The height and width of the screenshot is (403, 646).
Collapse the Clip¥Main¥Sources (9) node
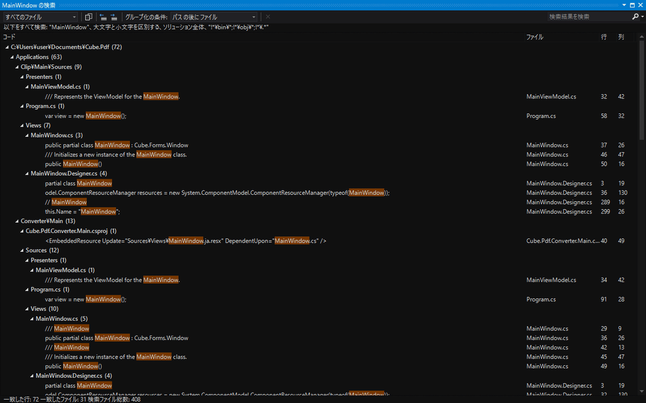pos(17,67)
